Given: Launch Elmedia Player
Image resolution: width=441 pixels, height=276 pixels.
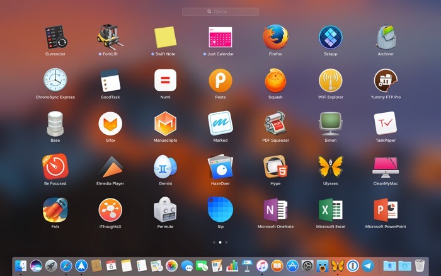Looking at the screenshot, I should [x=110, y=167].
